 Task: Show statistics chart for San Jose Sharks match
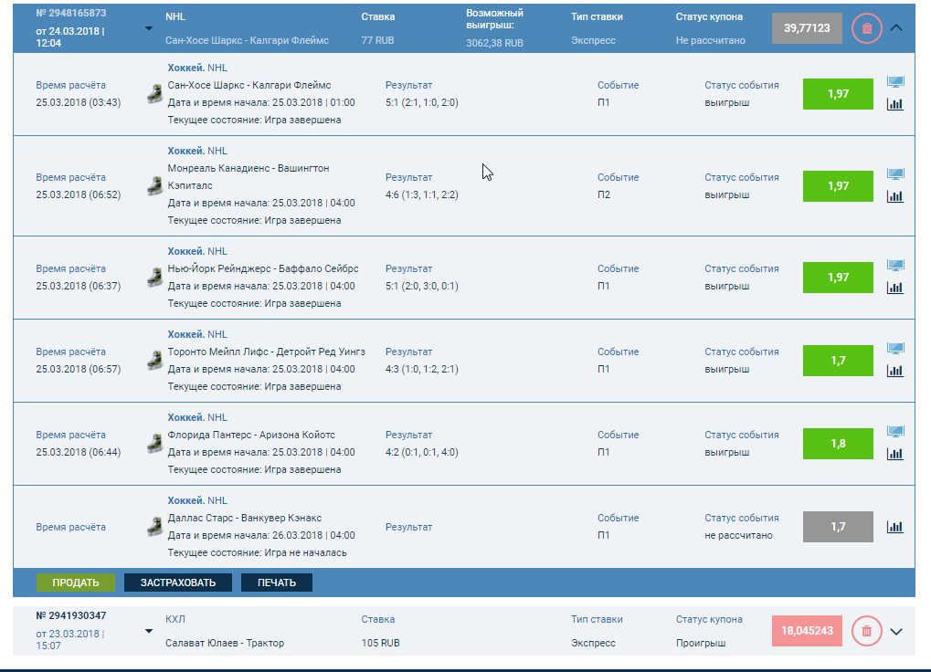tap(895, 104)
